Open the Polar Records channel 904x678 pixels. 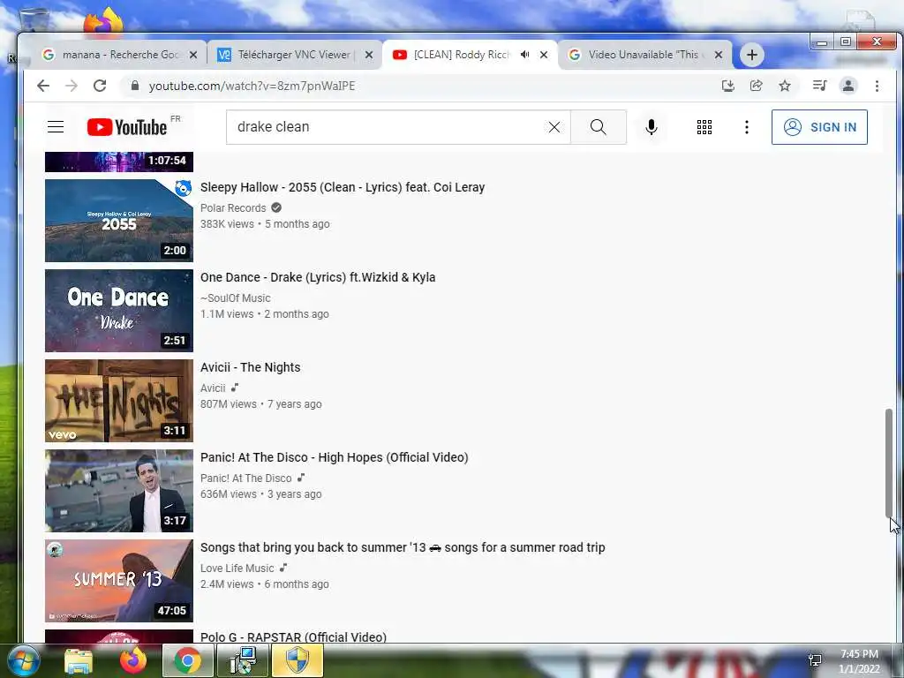(x=233, y=208)
